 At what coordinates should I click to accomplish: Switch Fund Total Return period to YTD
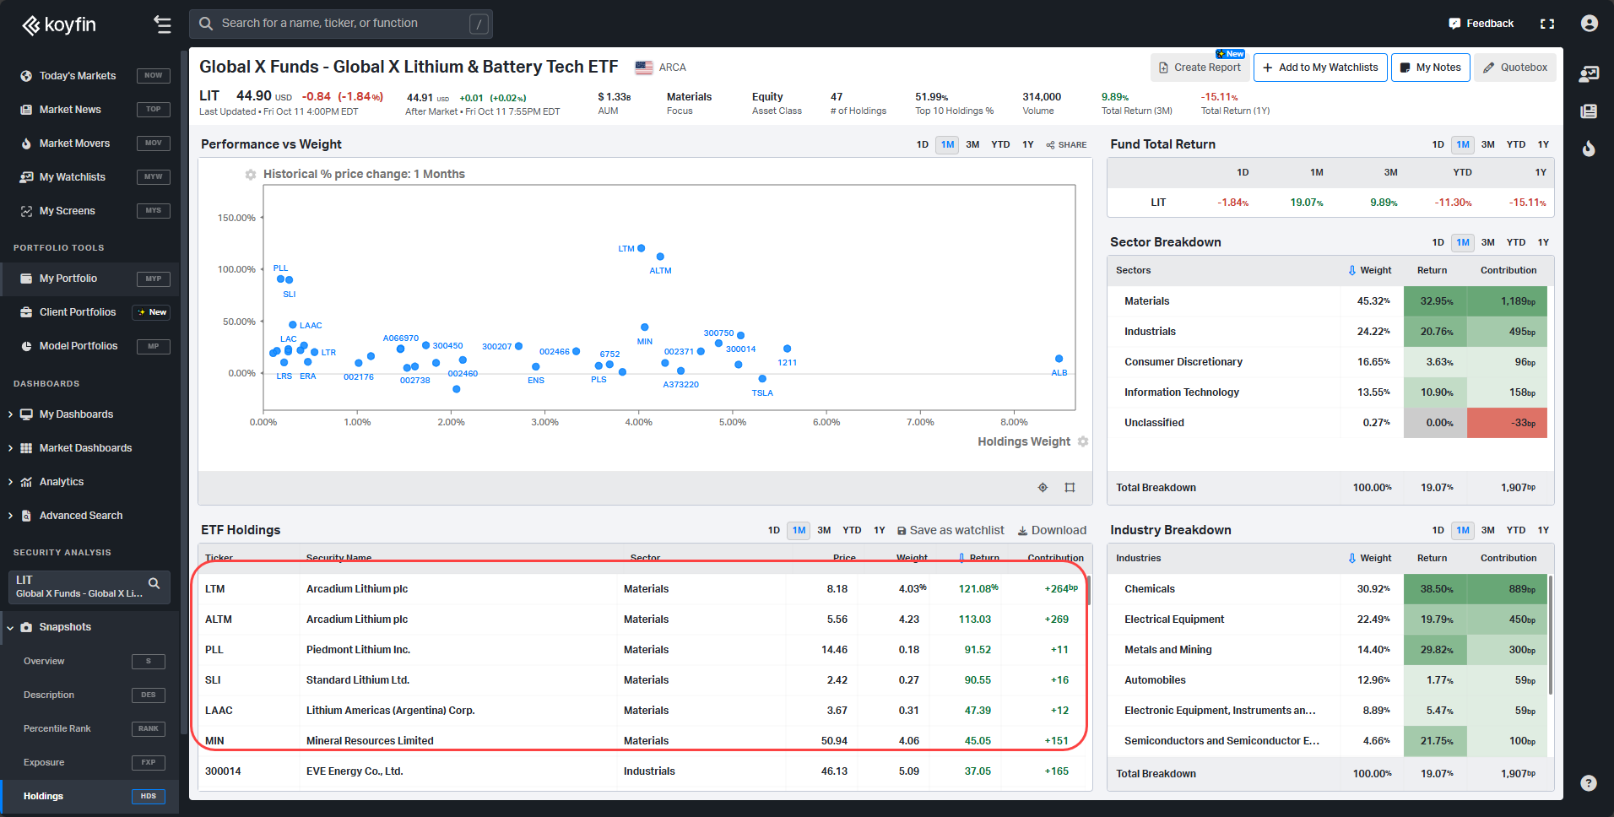pos(1516,144)
